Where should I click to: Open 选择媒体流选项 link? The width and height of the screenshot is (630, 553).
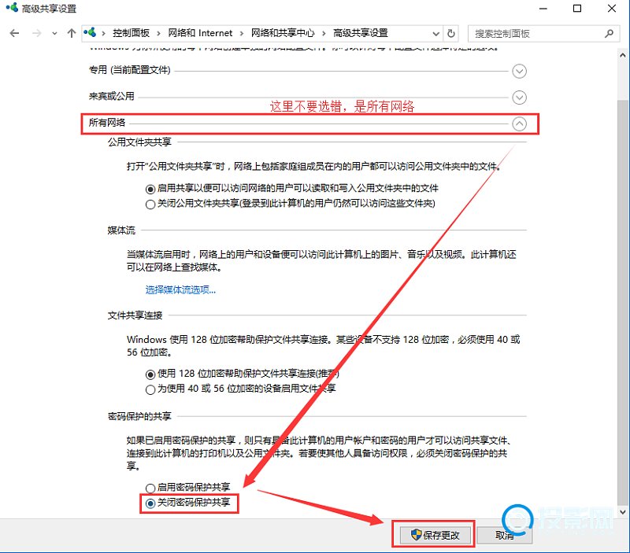[180, 289]
